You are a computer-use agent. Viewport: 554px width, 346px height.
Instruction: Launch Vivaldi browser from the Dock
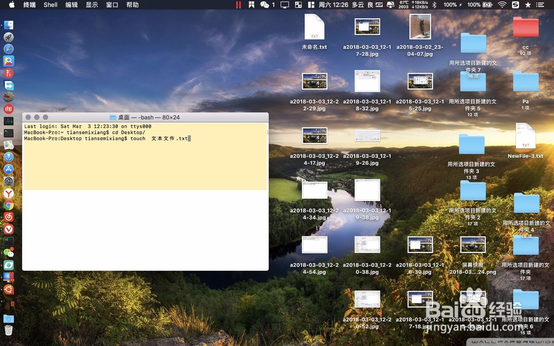click(8, 229)
